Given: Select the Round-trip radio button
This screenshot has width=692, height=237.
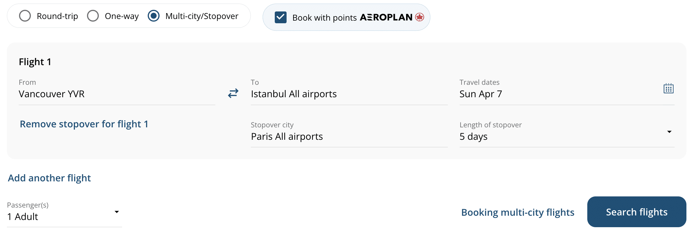Looking at the screenshot, I should coord(25,16).
